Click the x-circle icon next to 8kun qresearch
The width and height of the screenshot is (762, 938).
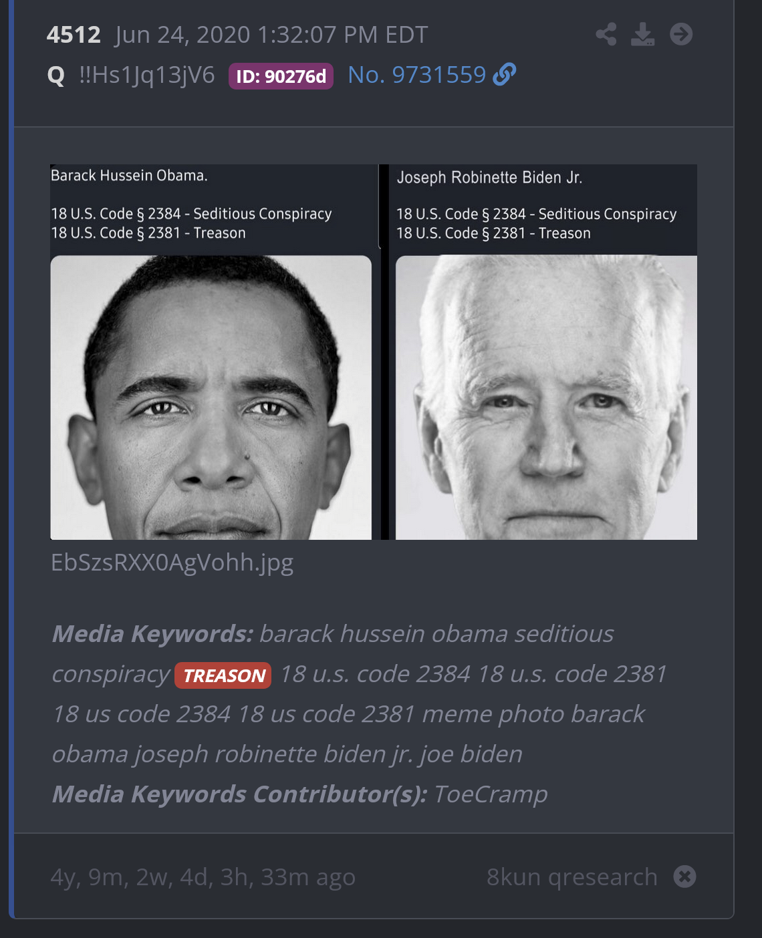point(684,877)
